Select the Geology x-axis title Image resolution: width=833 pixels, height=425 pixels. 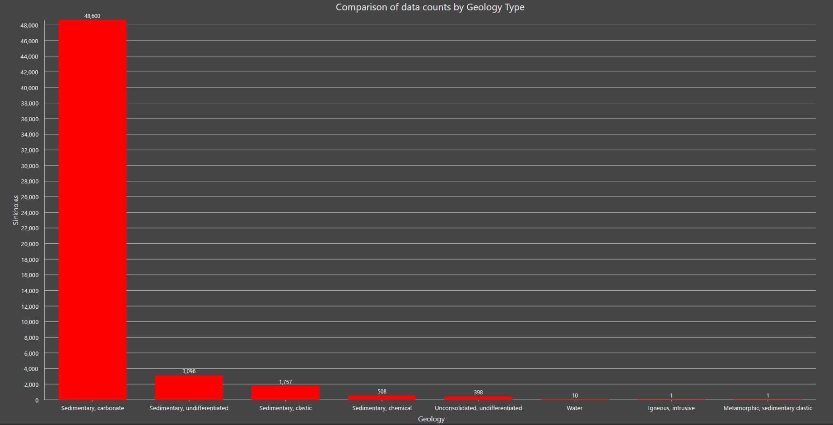coord(431,419)
